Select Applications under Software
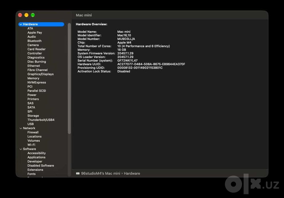This screenshot has height=198, width=284. 36,157
